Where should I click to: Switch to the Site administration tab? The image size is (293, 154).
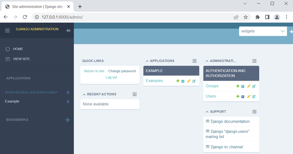37,7
